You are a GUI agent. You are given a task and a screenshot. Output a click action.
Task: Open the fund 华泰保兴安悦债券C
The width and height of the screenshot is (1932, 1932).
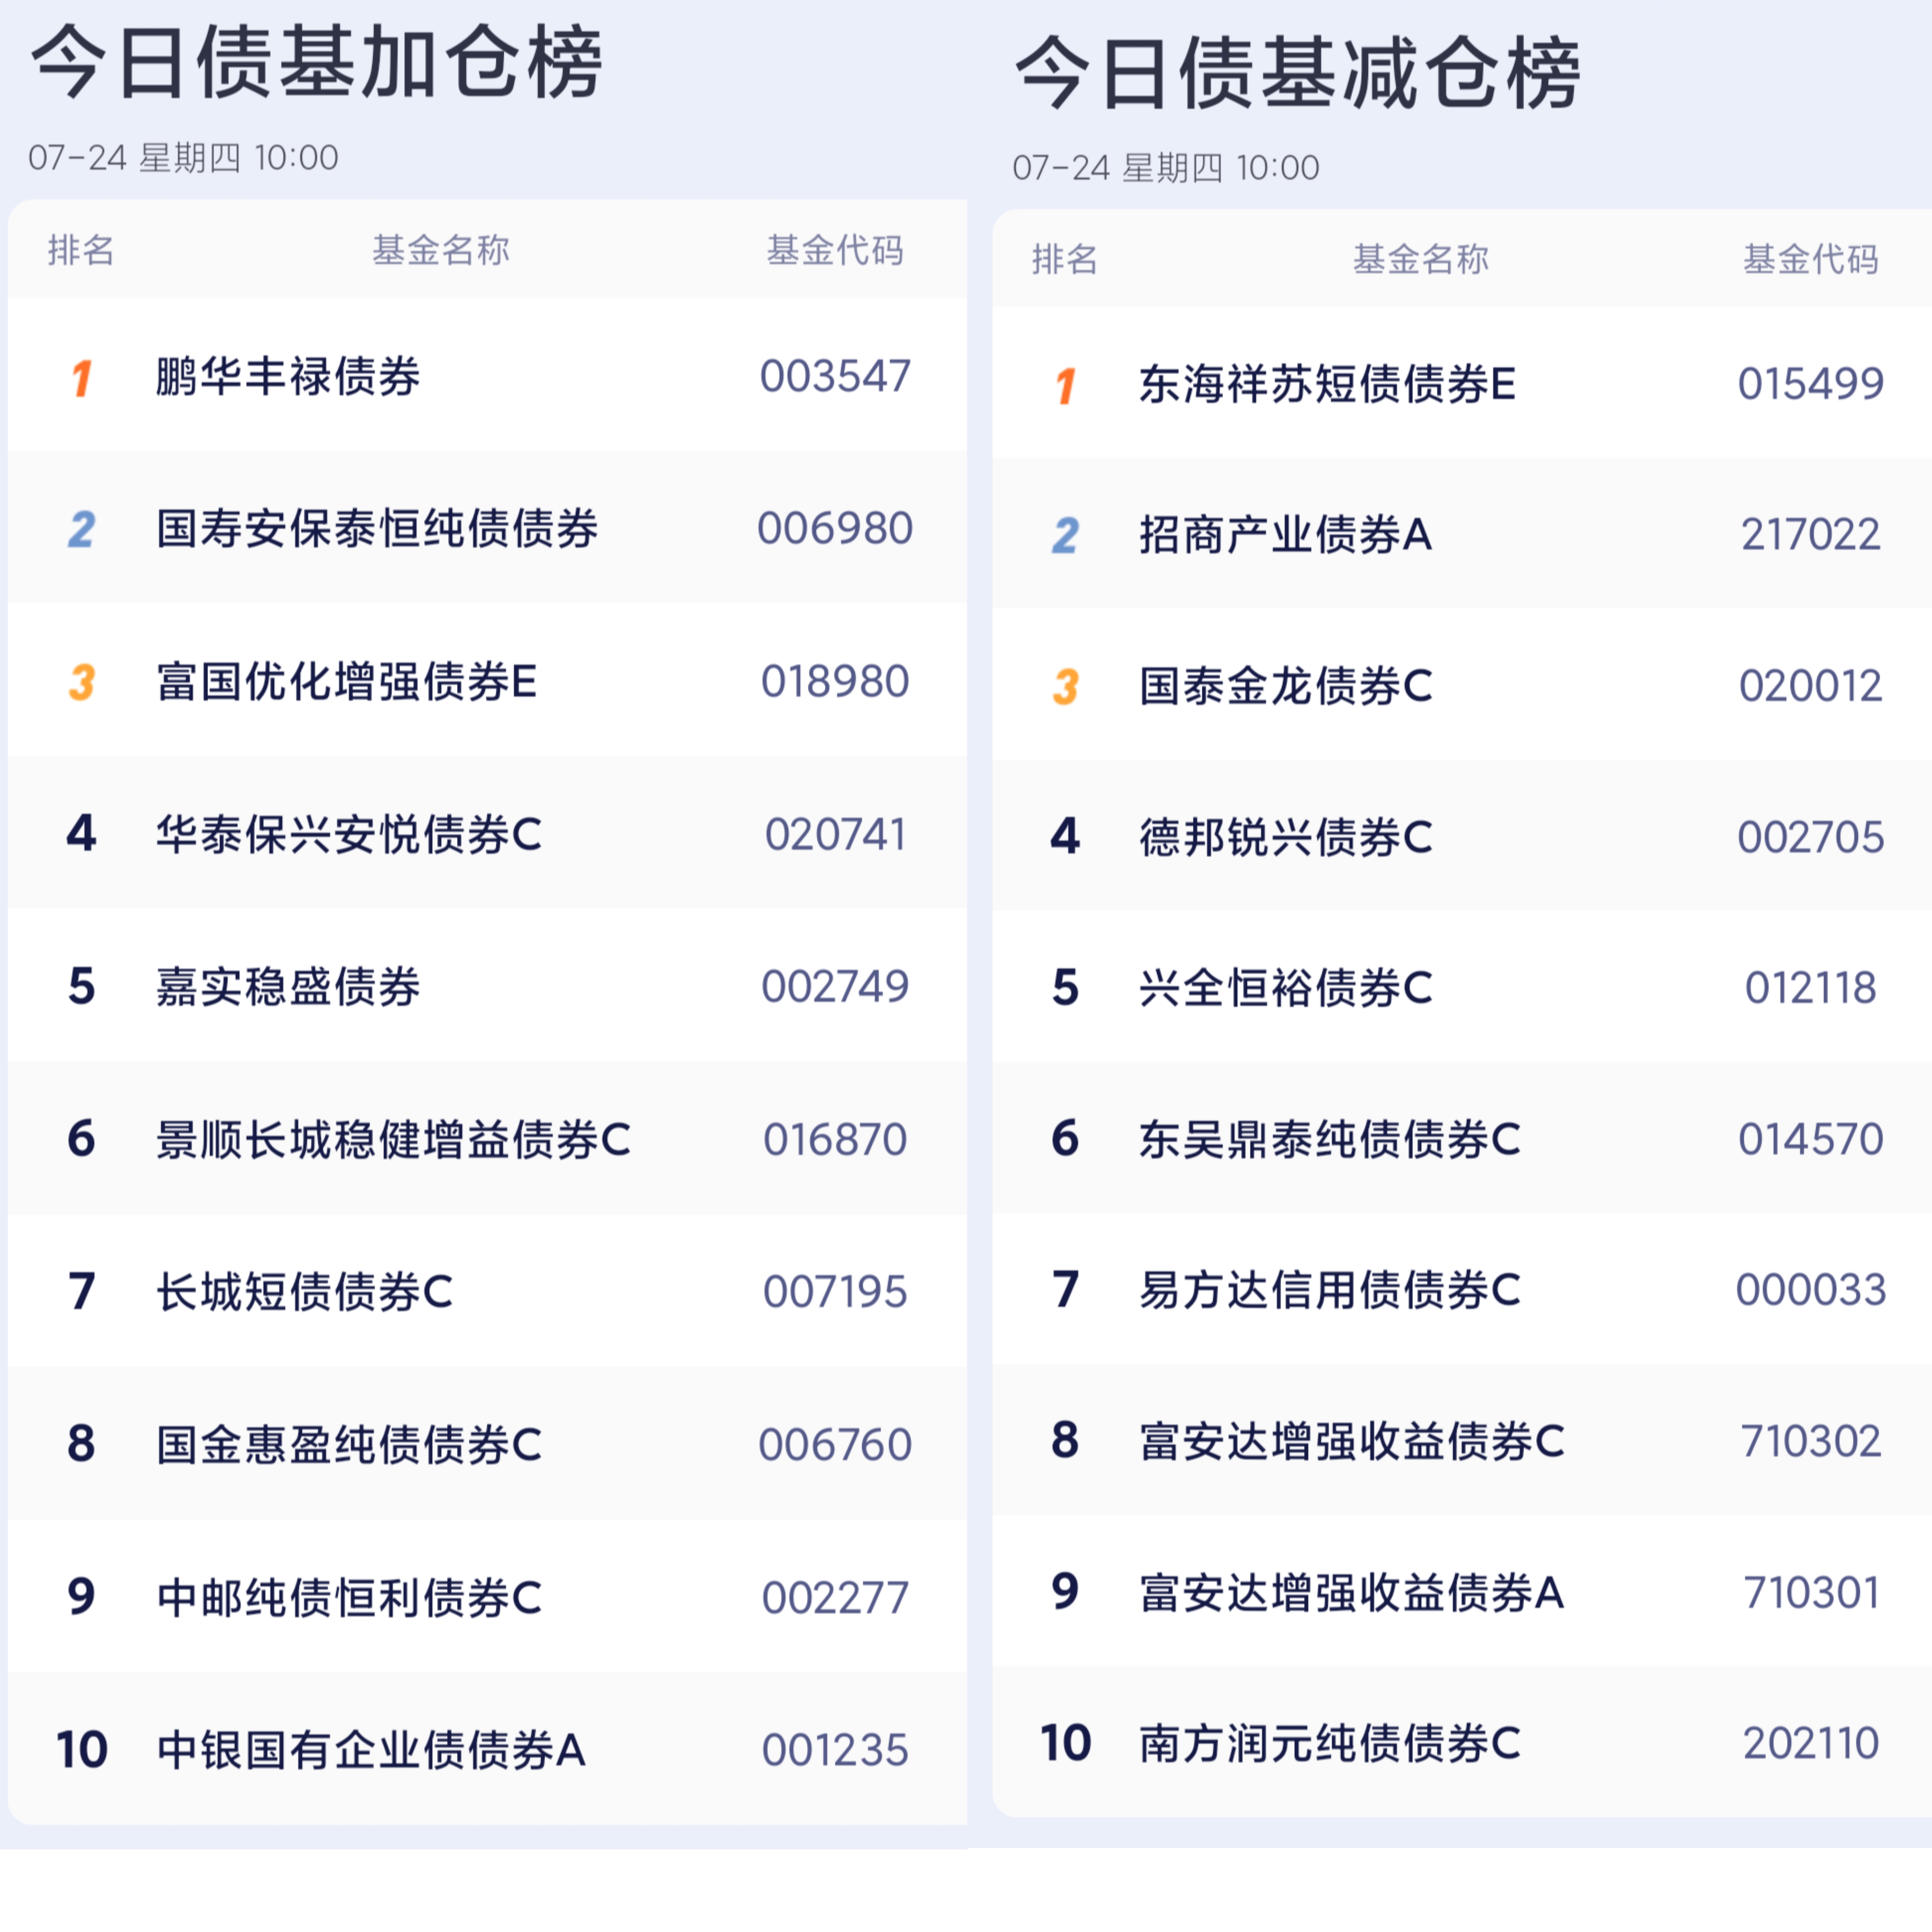click(x=349, y=834)
